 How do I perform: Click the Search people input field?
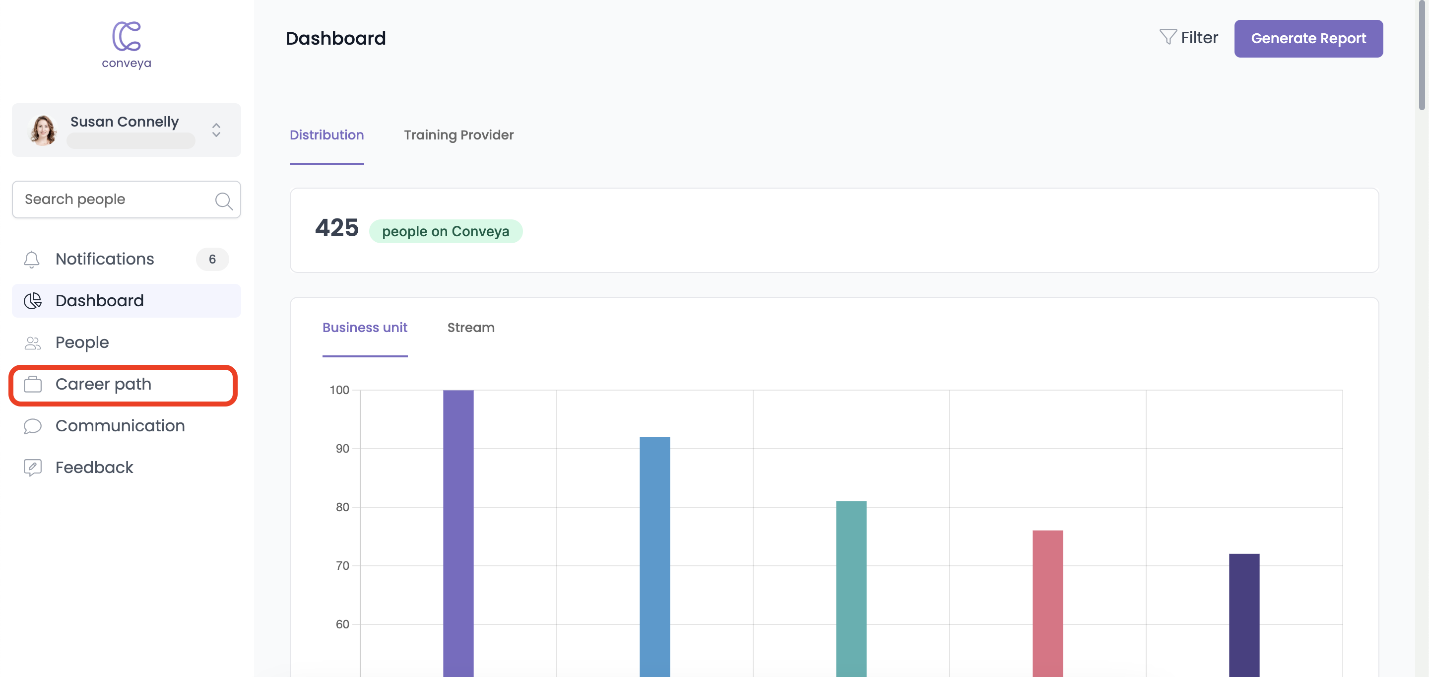127,199
